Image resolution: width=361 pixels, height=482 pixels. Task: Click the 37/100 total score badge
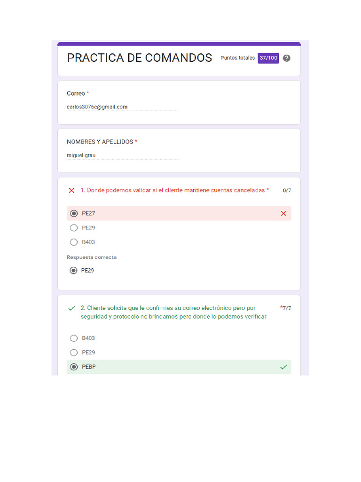[x=268, y=58]
